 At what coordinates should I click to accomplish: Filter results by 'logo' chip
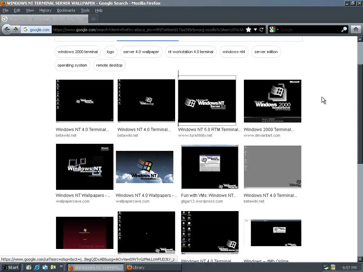coord(110,52)
